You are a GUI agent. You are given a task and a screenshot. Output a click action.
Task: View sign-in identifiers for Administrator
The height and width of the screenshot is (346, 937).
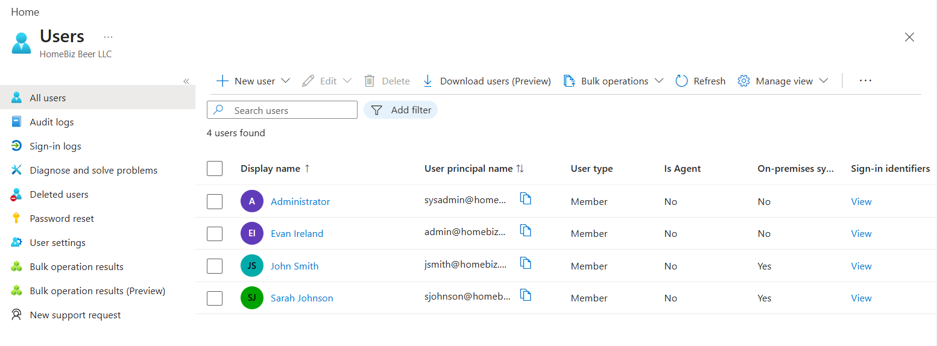861,201
